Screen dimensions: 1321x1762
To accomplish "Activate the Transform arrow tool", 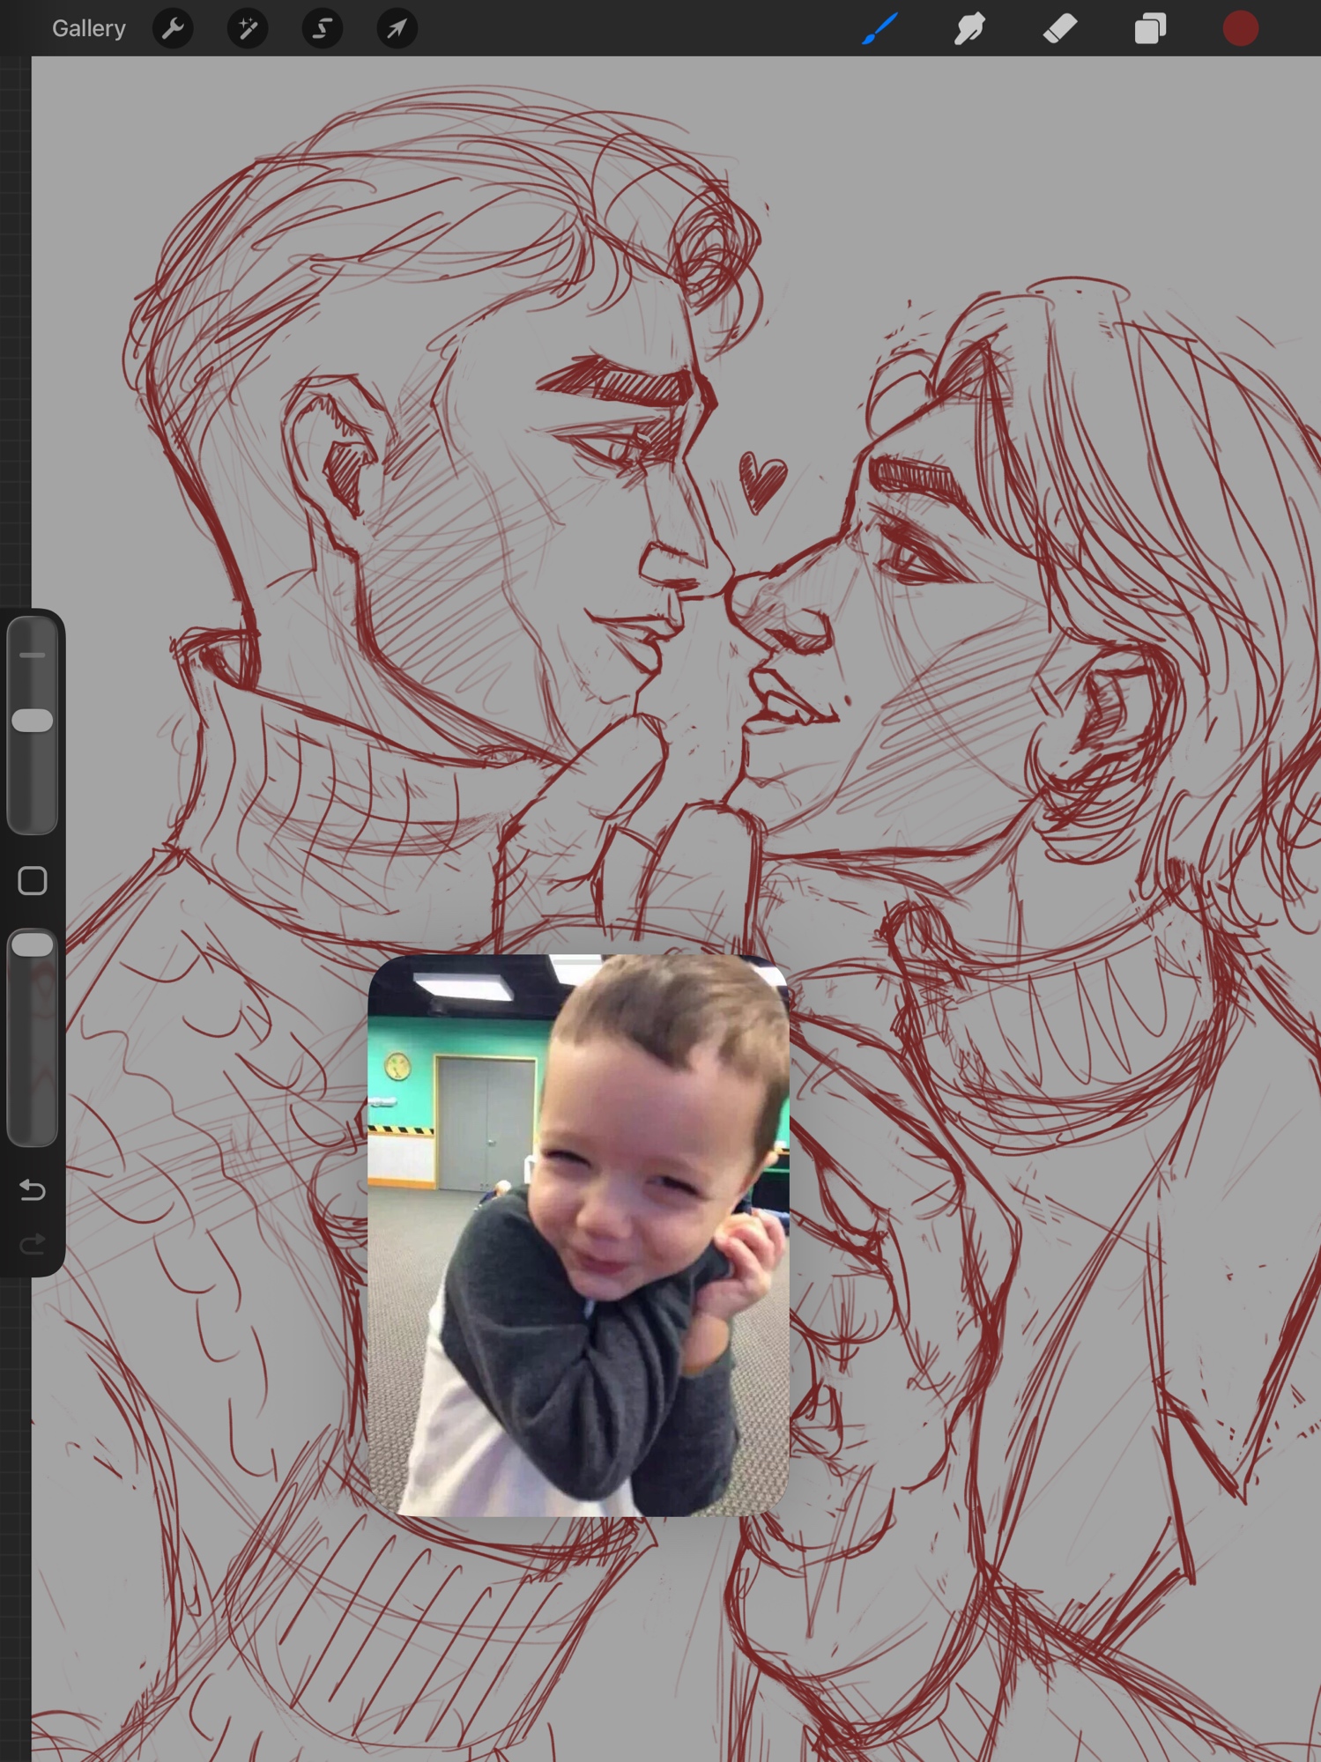I will pyautogui.click(x=397, y=28).
